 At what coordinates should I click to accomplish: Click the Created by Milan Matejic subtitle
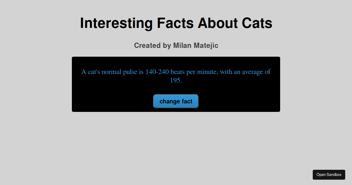point(176,46)
